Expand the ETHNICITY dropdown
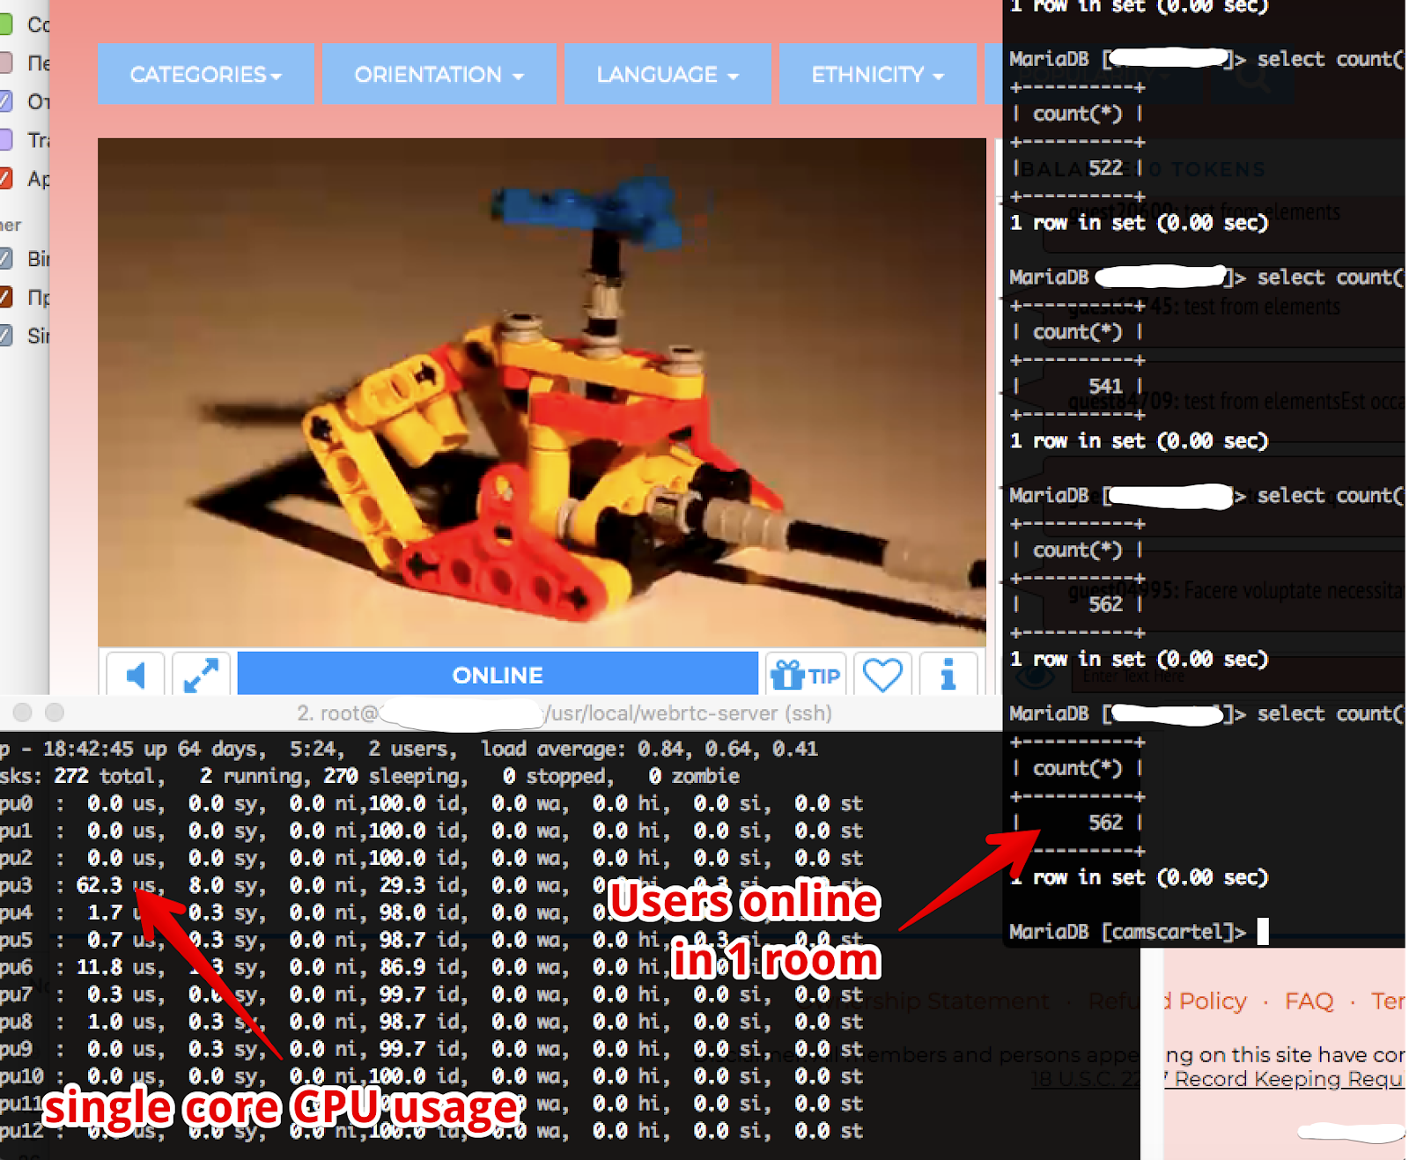 [x=877, y=75]
